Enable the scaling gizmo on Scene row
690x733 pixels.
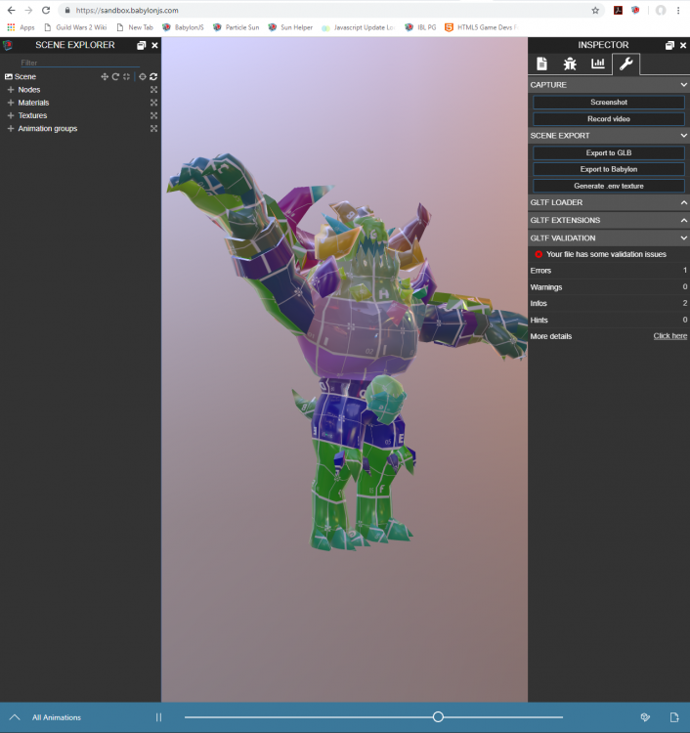click(126, 76)
